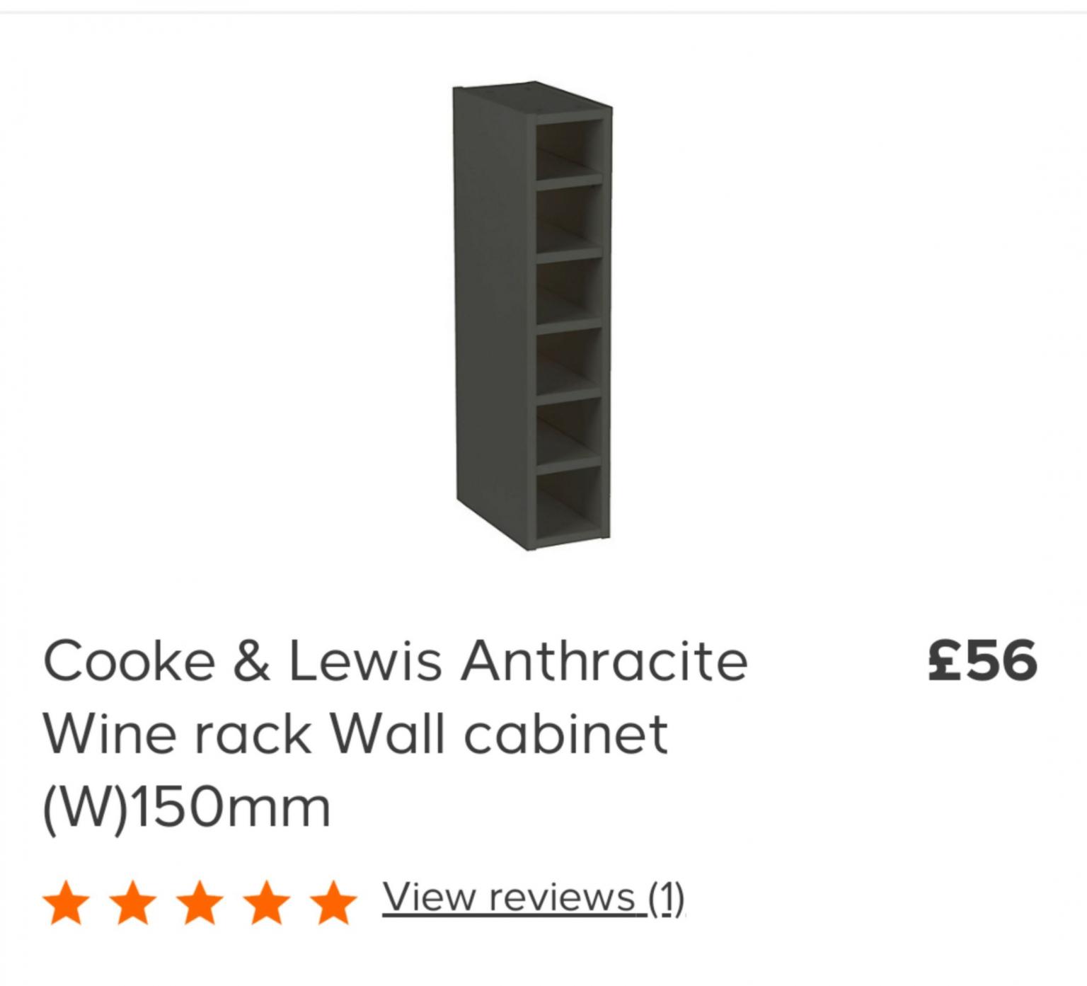Click the third wine rack compartment from top
The height and width of the screenshot is (986, 1087).
pyautogui.click(x=569, y=291)
